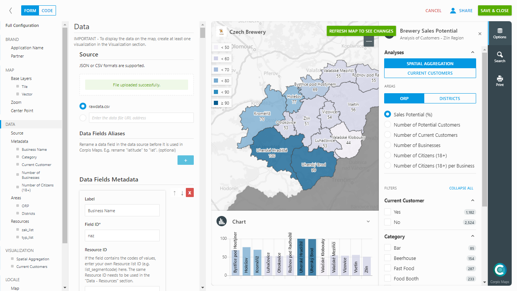Open Spatial Aggregation under Visualization

point(33,259)
